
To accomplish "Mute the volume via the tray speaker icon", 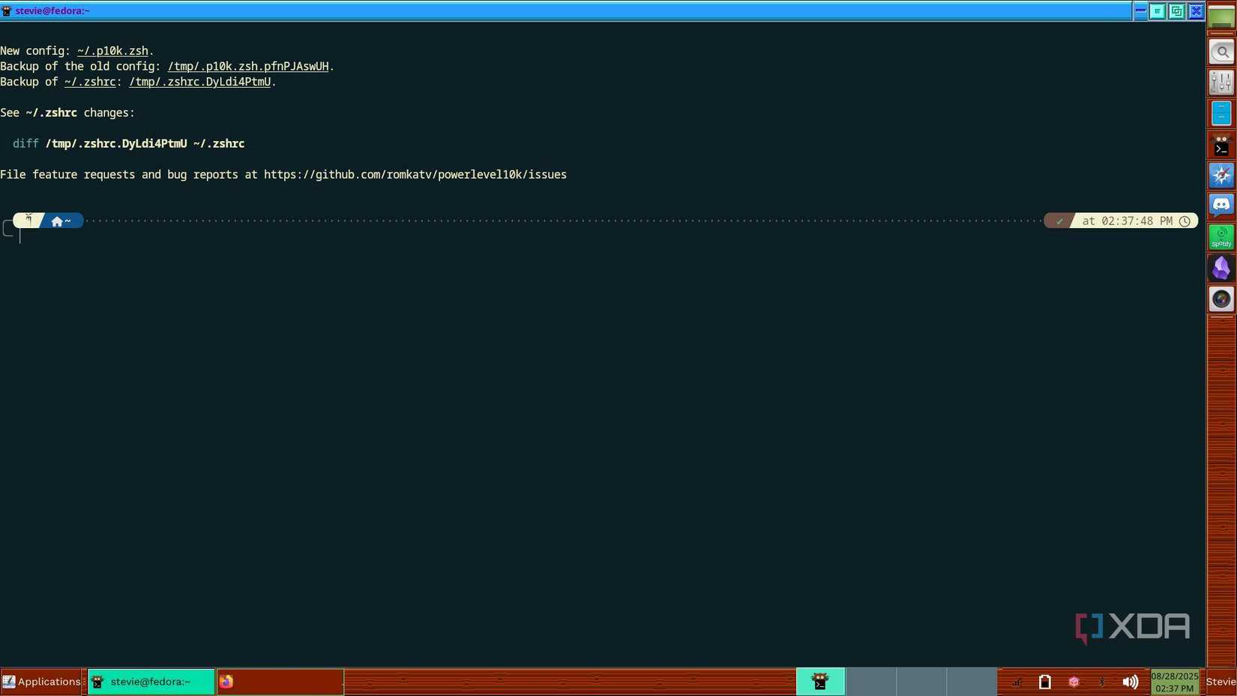I will [1131, 682].
